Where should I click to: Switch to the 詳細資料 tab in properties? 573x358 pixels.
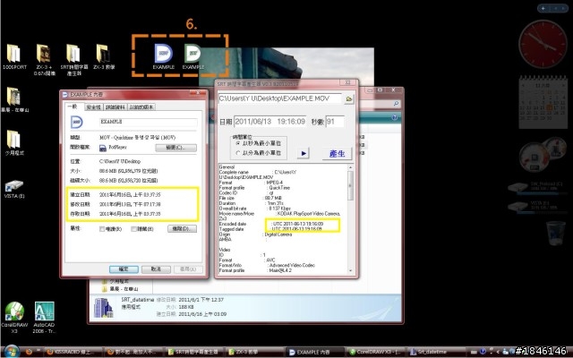pos(115,107)
